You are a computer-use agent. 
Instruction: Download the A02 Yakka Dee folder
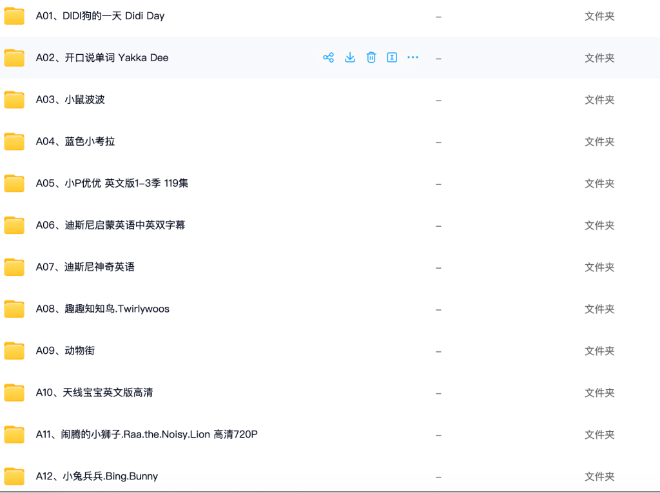coord(350,58)
